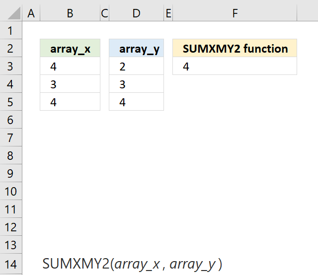Click the SUMXMY2 syntax text in row 14
The image size is (318, 275).
(132, 264)
